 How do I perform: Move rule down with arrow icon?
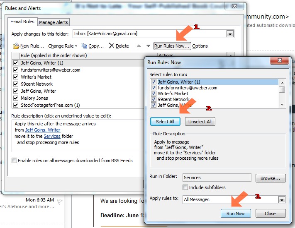[147, 46]
